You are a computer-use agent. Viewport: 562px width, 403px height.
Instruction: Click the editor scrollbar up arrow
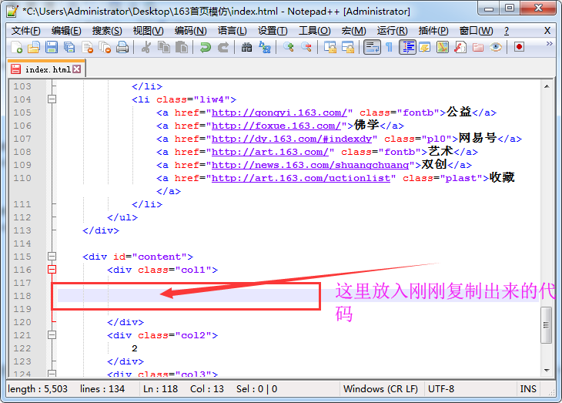[547, 86]
